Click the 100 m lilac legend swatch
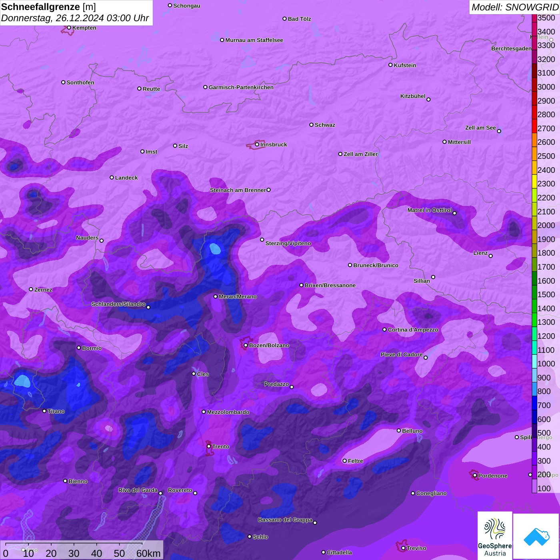Screen dimensions: 560x560 (534, 486)
